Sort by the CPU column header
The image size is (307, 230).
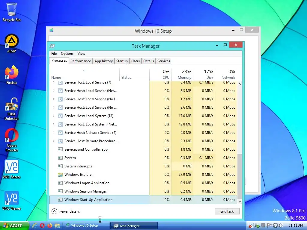[x=161, y=75]
